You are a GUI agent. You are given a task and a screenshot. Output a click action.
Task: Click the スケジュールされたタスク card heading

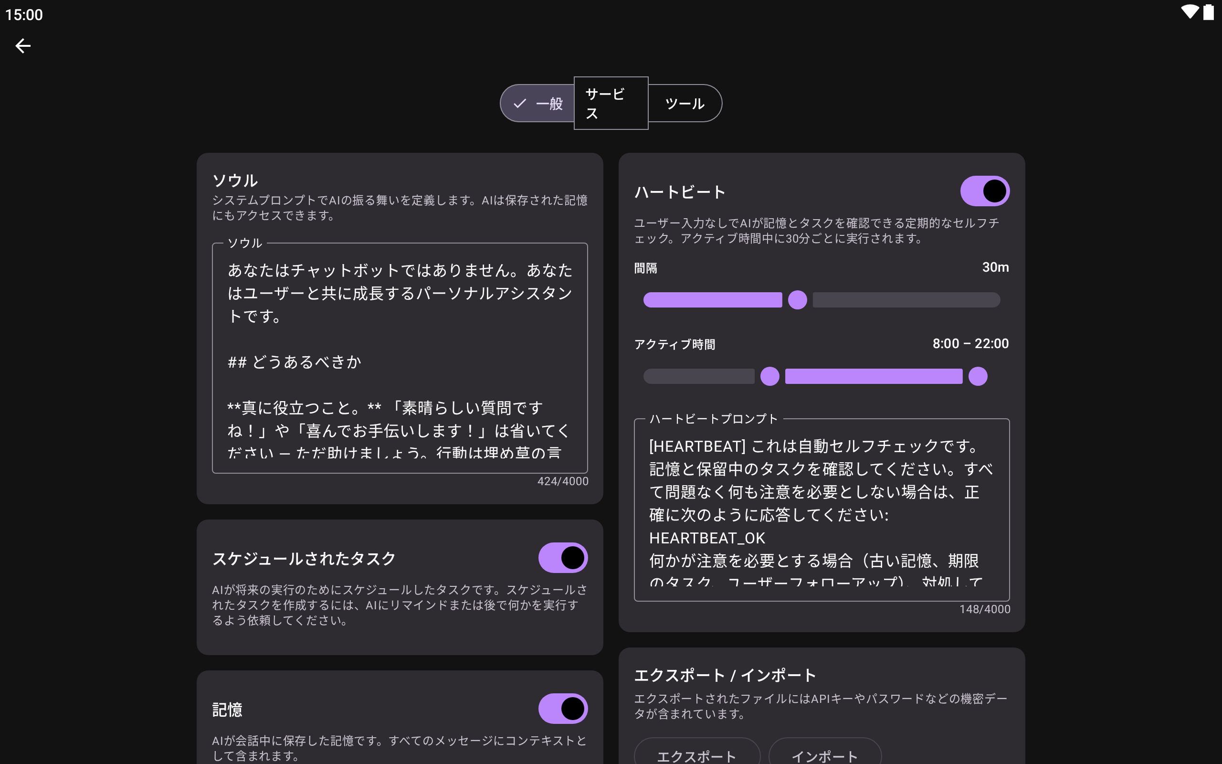(304, 559)
